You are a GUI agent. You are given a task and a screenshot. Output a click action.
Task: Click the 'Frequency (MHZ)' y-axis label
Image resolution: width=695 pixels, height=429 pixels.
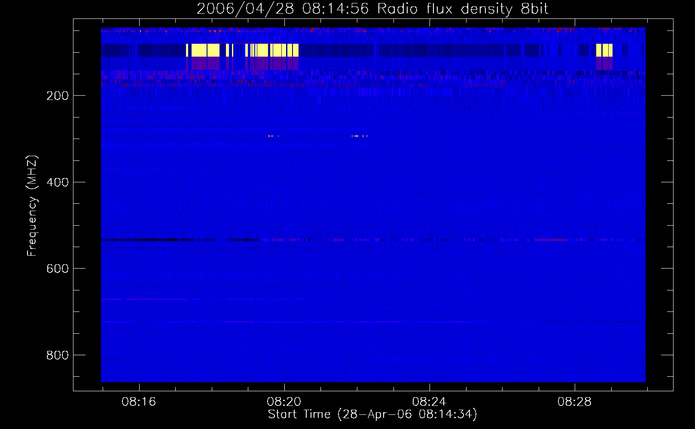(32, 206)
